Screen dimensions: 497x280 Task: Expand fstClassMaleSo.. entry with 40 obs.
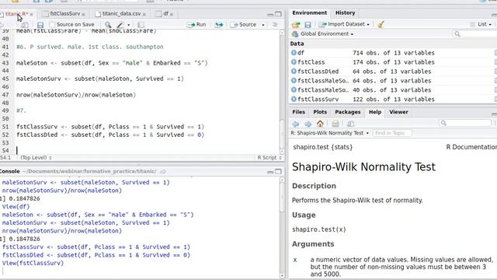(x=294, y=90)
